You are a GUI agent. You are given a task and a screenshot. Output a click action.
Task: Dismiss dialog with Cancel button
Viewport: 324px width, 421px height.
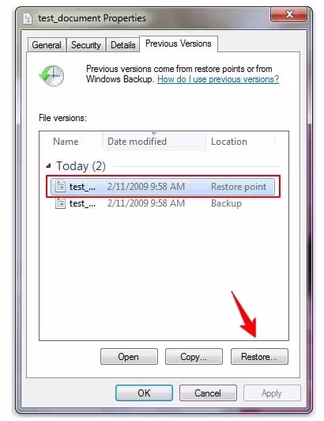pos(208,393)
